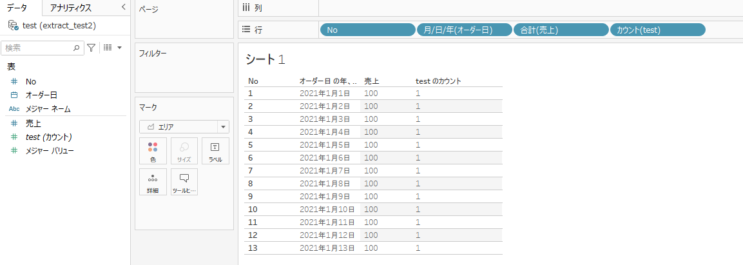
Task: Click the カウント(test) pill on rows shelf
Action: pos(658,30)
